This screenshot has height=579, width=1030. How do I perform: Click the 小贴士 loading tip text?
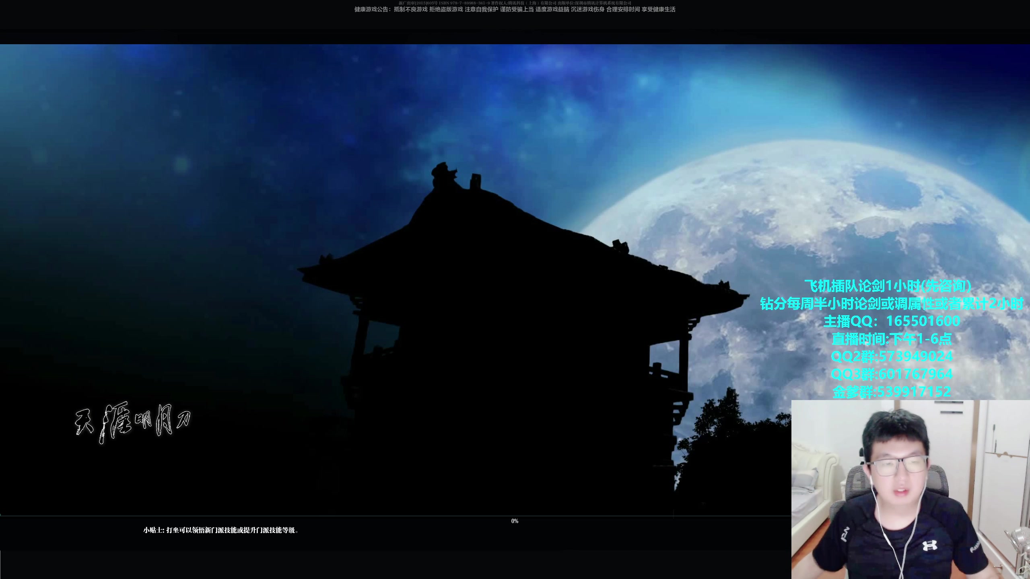pyautogui.click(x=221, y=530)
